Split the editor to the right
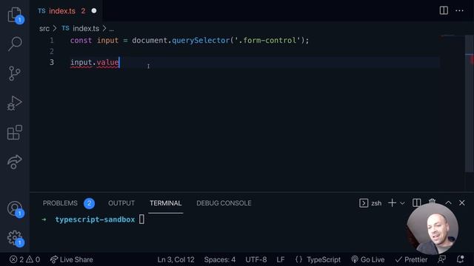The height and width of the screenshot is (266, 474). point(444,10)
